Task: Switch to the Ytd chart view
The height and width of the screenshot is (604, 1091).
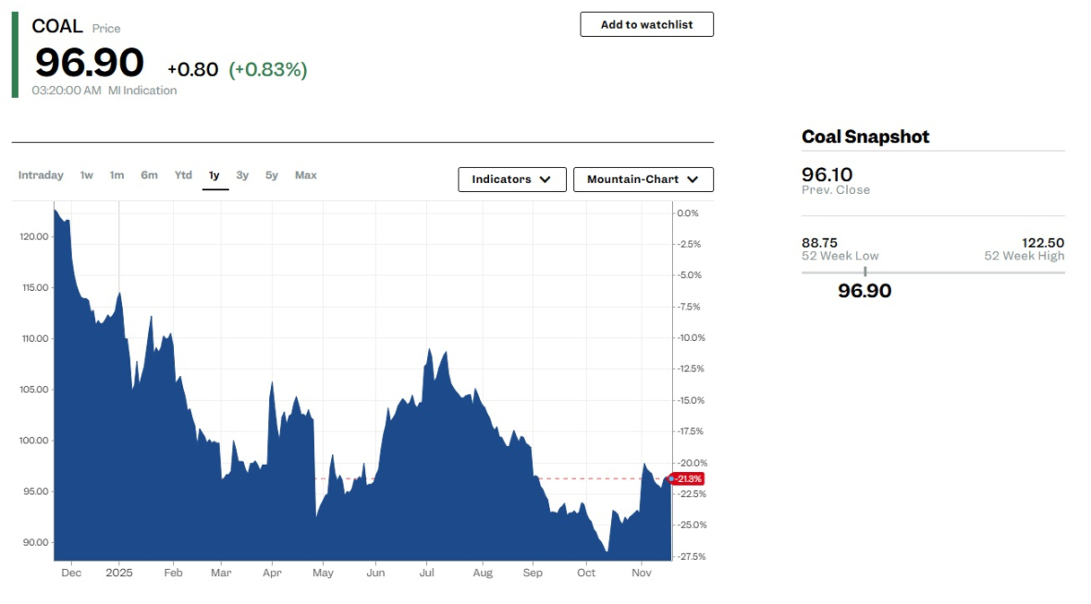Action: click(183, 175)
